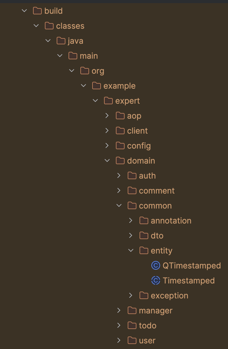Expand the annotation package
The height and width of the screenshot is (349, 228).
coord(131,220)
